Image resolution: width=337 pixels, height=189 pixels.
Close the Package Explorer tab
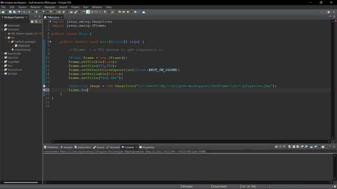pyautogui.click(x=27, y=17)
